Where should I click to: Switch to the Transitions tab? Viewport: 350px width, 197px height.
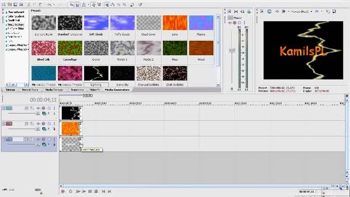(x=77, y=90)
